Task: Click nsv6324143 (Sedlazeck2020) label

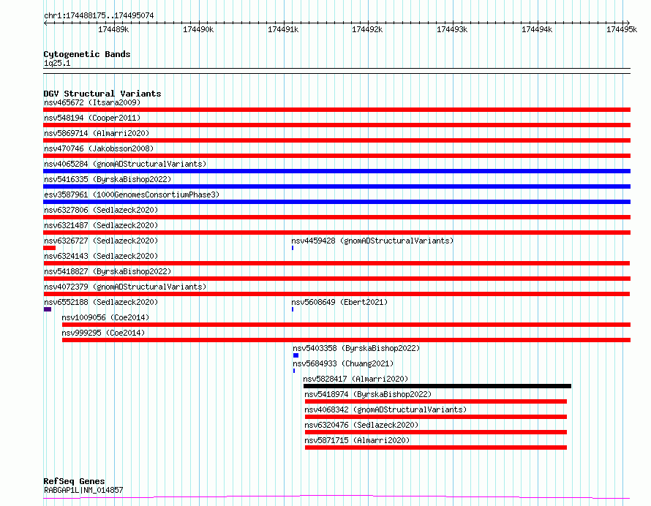Action: (x=101, y=256)
